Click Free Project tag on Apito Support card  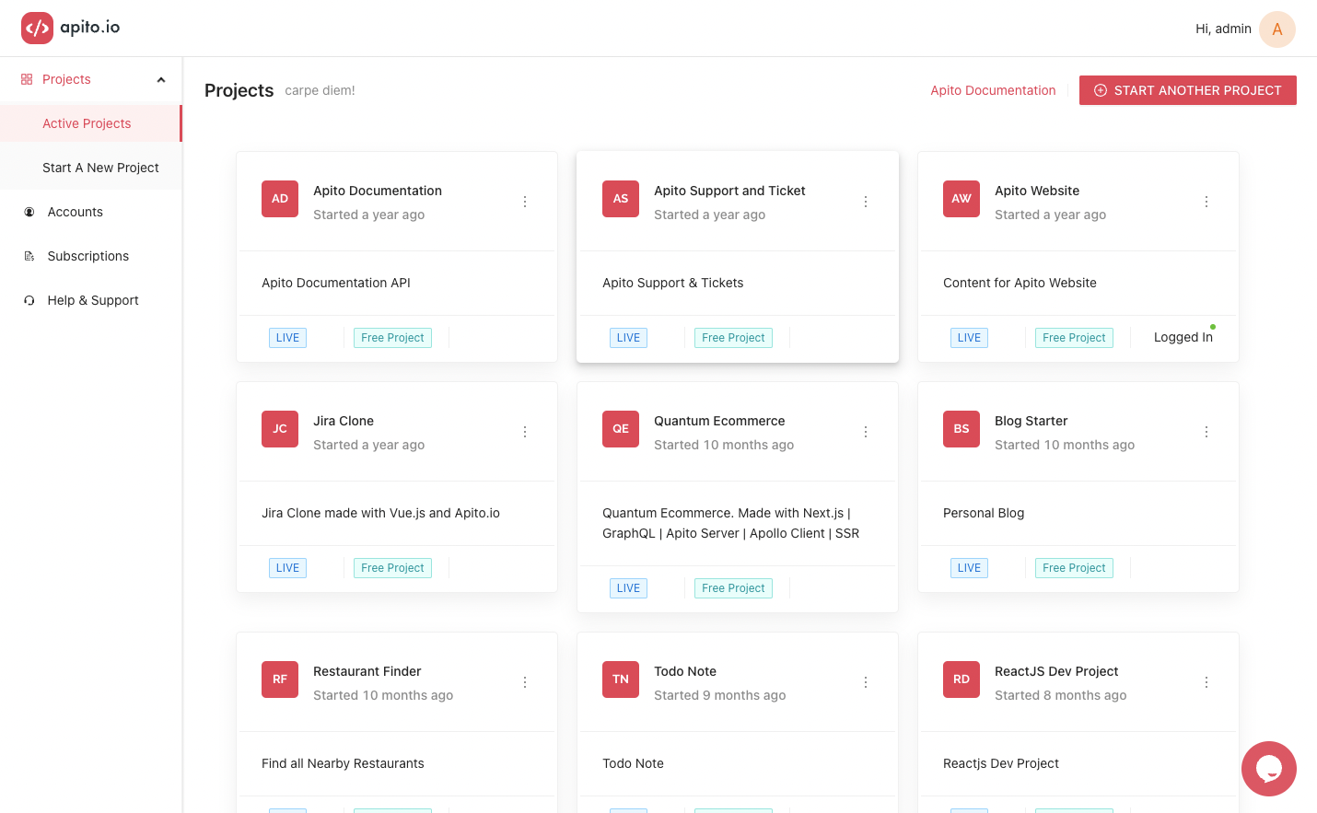[733, 338]
